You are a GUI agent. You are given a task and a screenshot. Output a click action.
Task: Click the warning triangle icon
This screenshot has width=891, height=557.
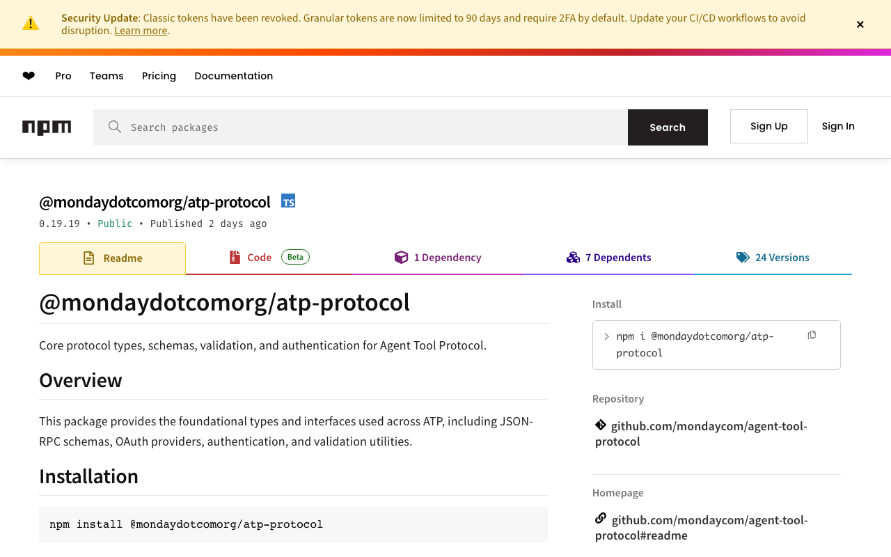[x=31, y=24]
